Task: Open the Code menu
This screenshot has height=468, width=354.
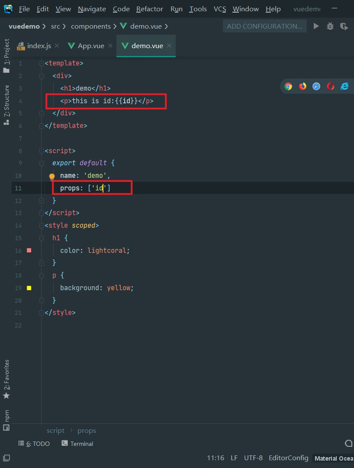Action: [121, 9]
